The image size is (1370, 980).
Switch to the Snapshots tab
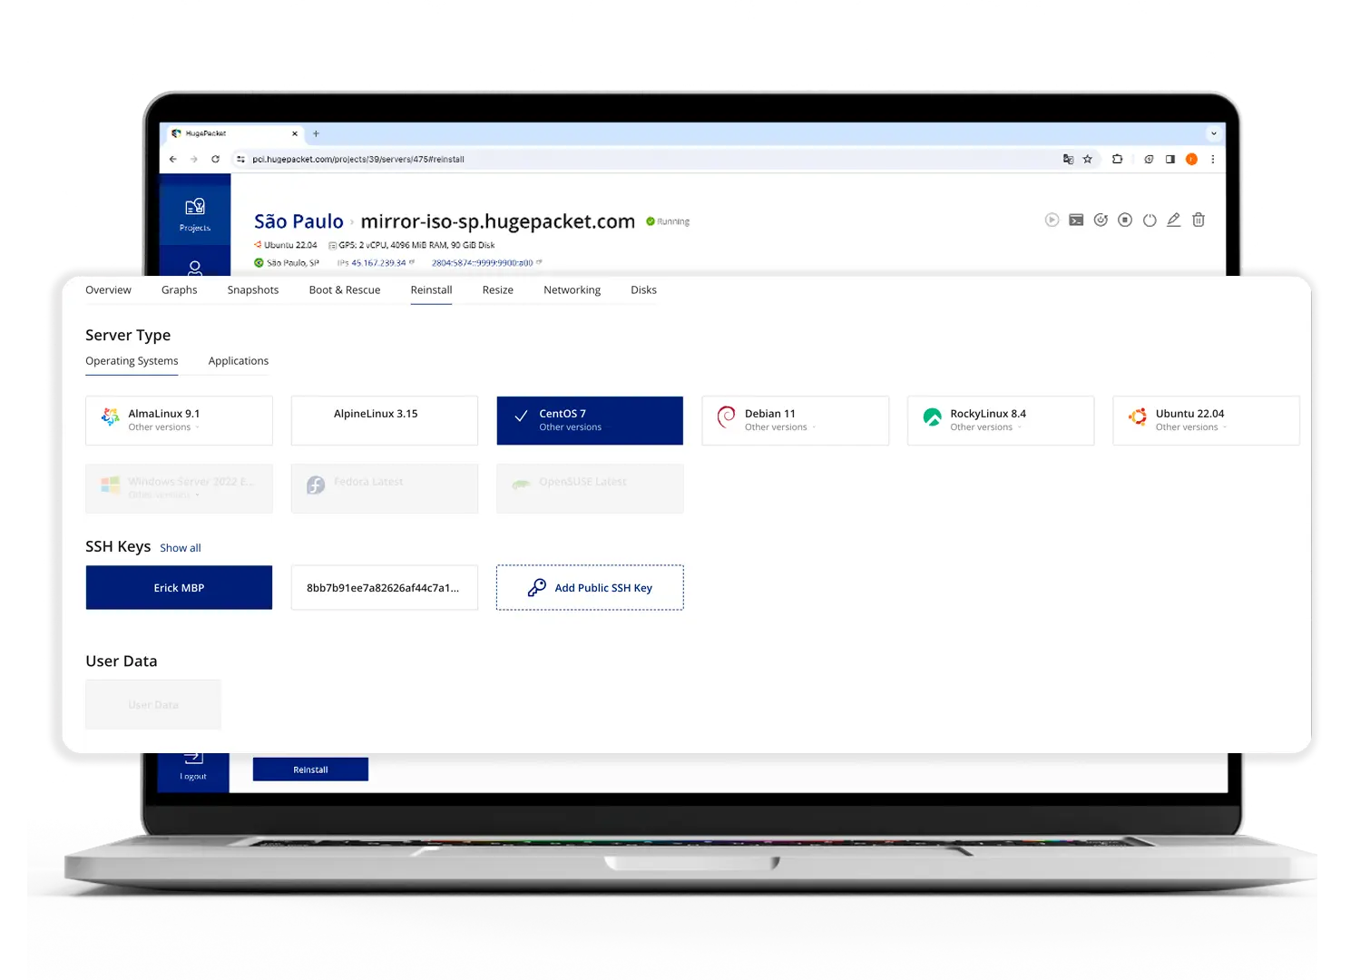[253, 290]
